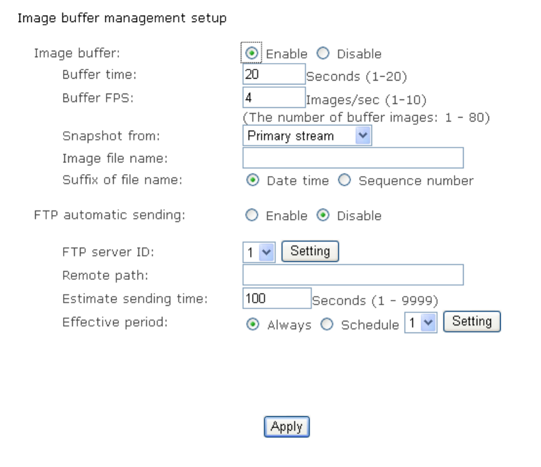Click Setting button next to FTP server ID

[311, 250]
